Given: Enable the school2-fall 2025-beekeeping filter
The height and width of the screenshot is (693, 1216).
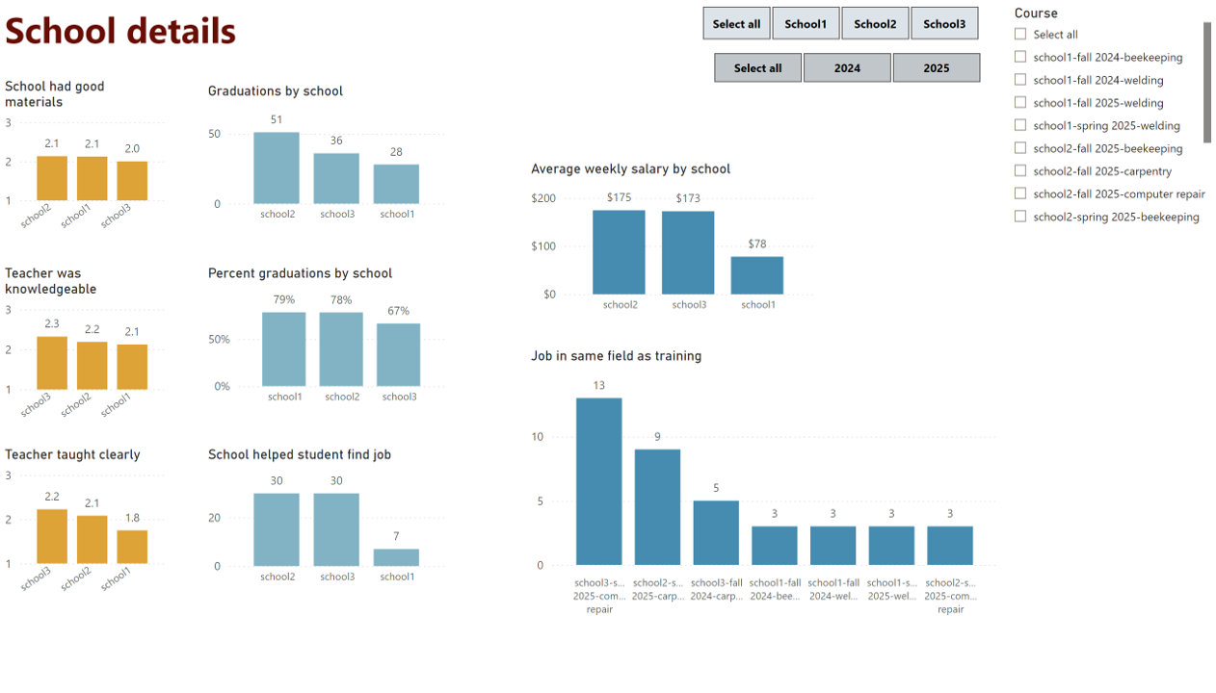Looking at the screenshot, I should [x=1019, y=148].
